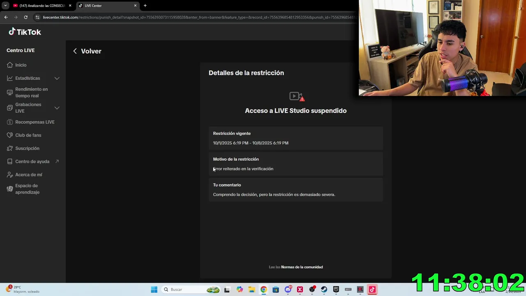Open the browser tab search dropdown
The width and height of the screenshot is (526, 296).
[5, 6]
